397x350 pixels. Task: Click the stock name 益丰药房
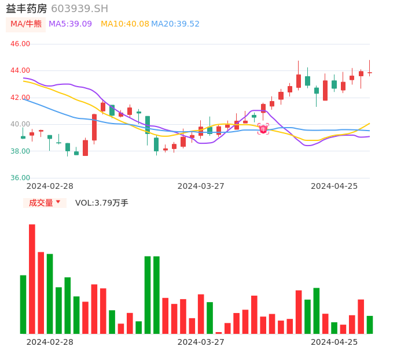tap(27, 9)
